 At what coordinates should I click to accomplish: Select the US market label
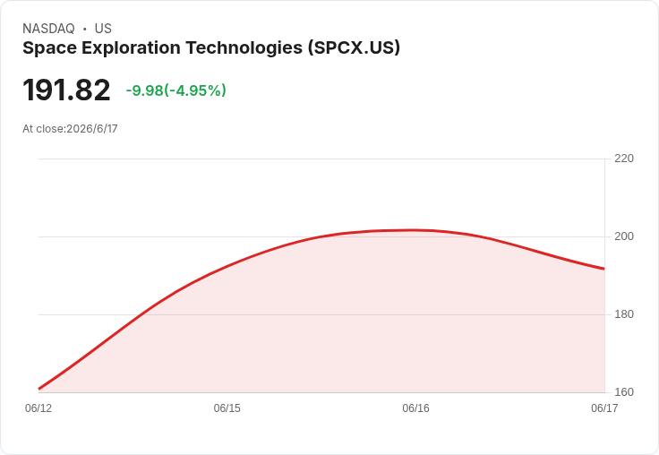click(x=103, y=29)
